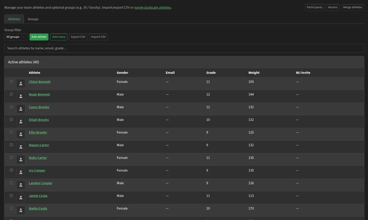Open Nadia Costa's profile link
368x220 pixels.
(38, 208)
